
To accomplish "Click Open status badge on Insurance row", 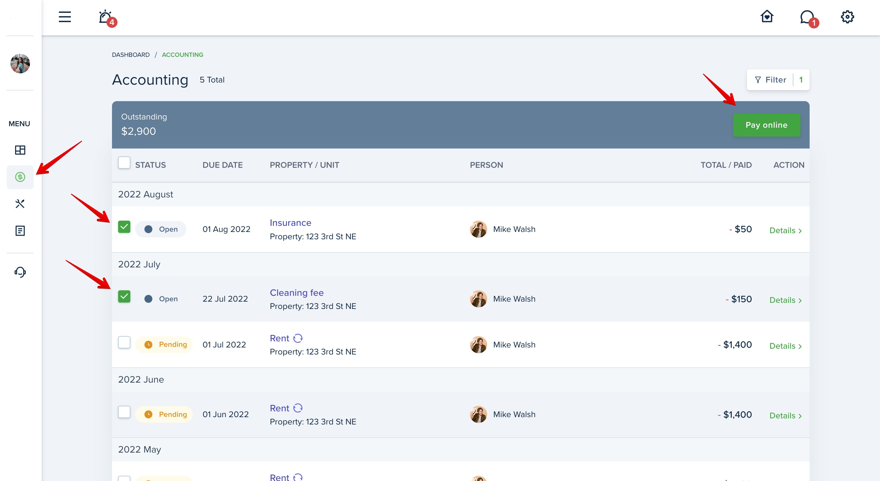I will 161,229.
